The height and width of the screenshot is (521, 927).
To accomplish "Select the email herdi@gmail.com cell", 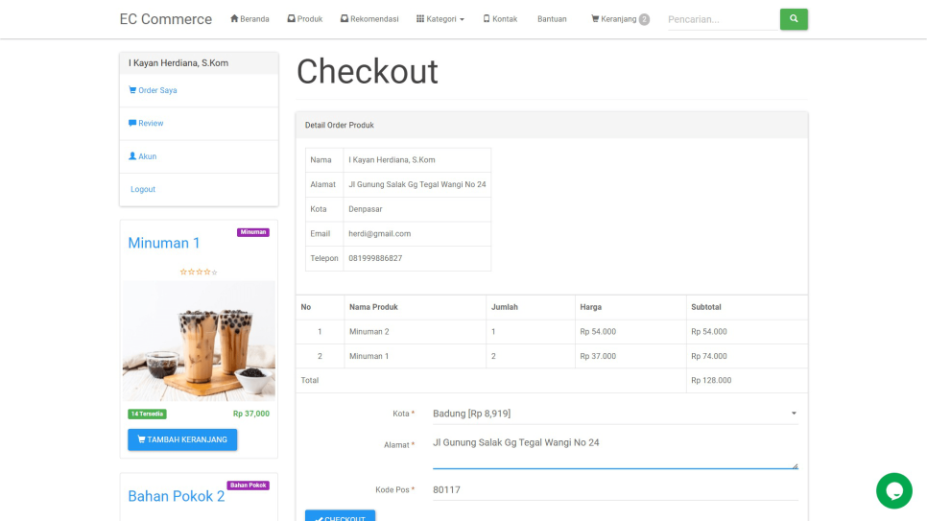I will [416, 233].
